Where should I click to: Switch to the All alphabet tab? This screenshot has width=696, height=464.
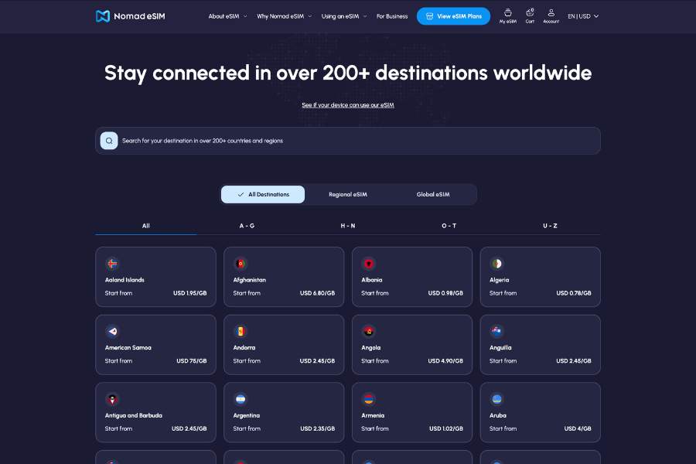pyautogui.click(x=145, y=226)
